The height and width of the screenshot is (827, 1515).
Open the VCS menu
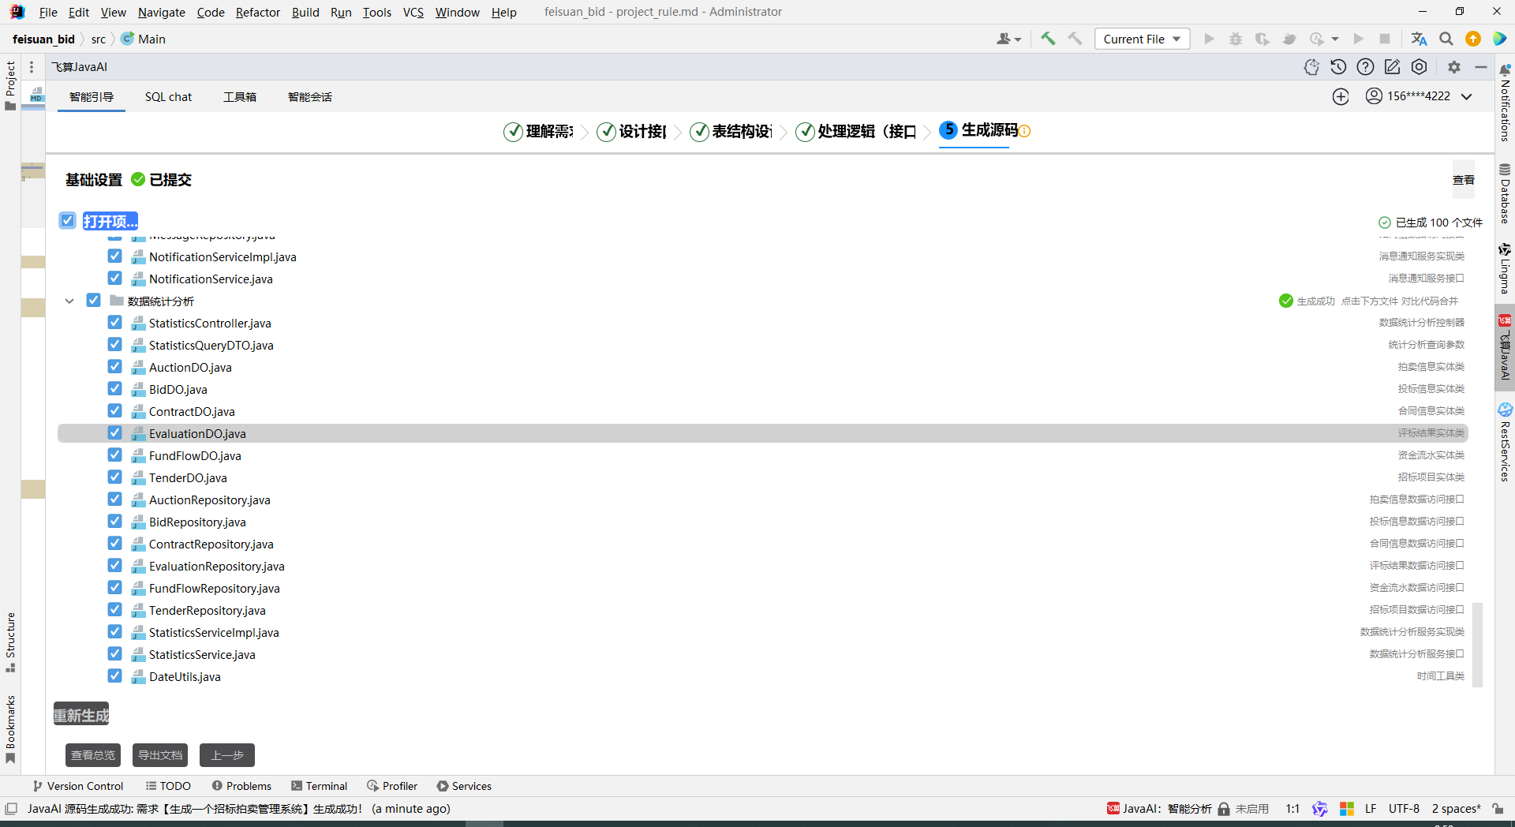coord(413,12)
